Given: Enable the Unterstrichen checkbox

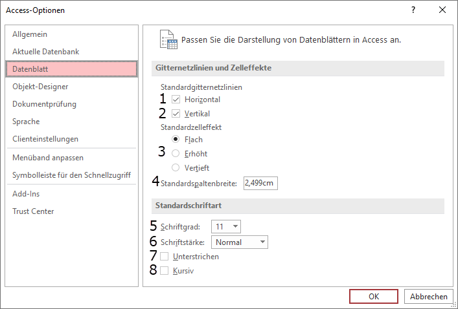Looking at the screenshot, I should click(x=164, y=257).
